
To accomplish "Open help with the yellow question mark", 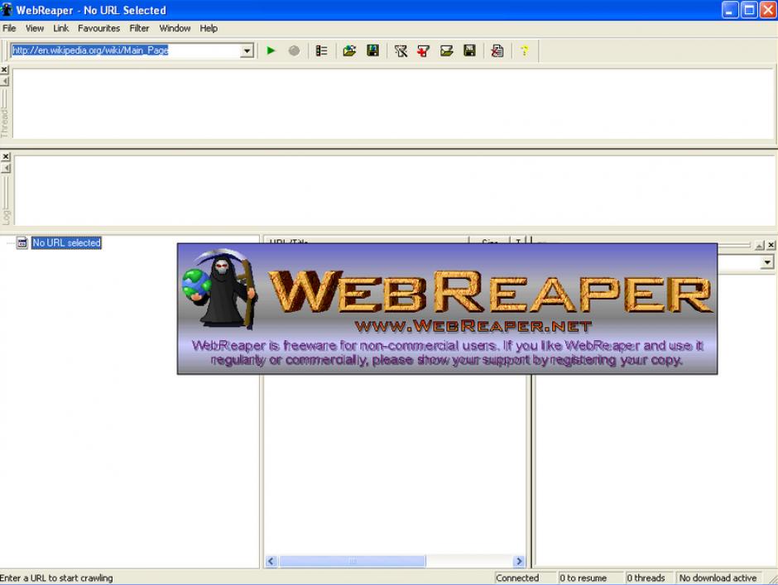I will click(x=525, y=50).
